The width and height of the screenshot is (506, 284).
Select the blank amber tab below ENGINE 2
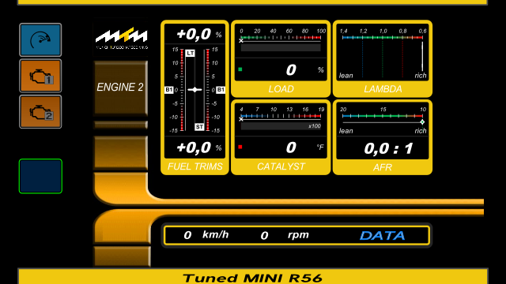pyautogui.click(x=121, y=152)
